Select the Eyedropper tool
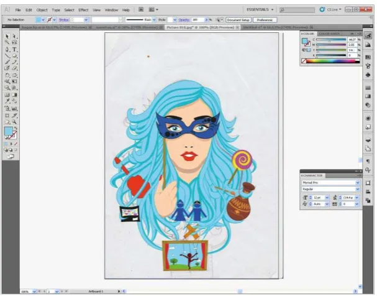The height and width of the screenshot is (296, 377). [7, 101]
